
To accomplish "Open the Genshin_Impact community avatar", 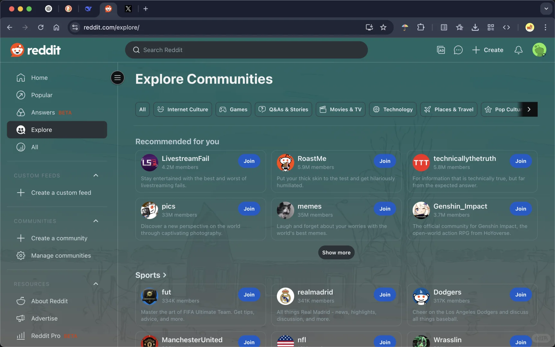I will (421, 210).
